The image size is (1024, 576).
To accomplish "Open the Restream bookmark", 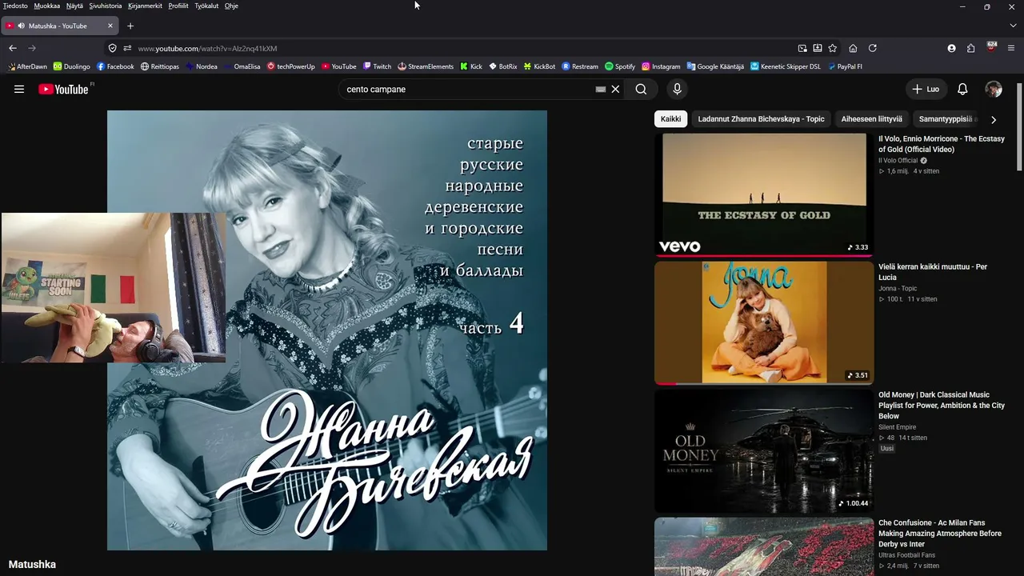I will click(580, 66).
